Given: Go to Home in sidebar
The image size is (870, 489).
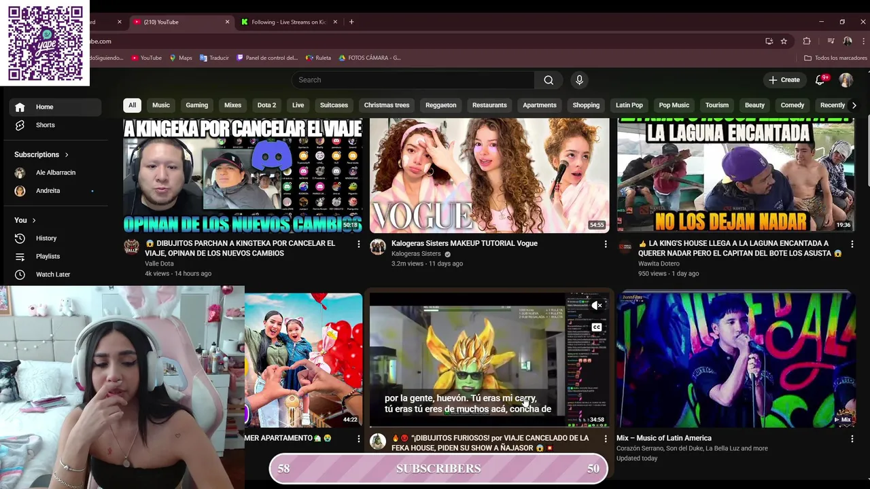Looking at the screenshot, I should click(x=55, y=107).
